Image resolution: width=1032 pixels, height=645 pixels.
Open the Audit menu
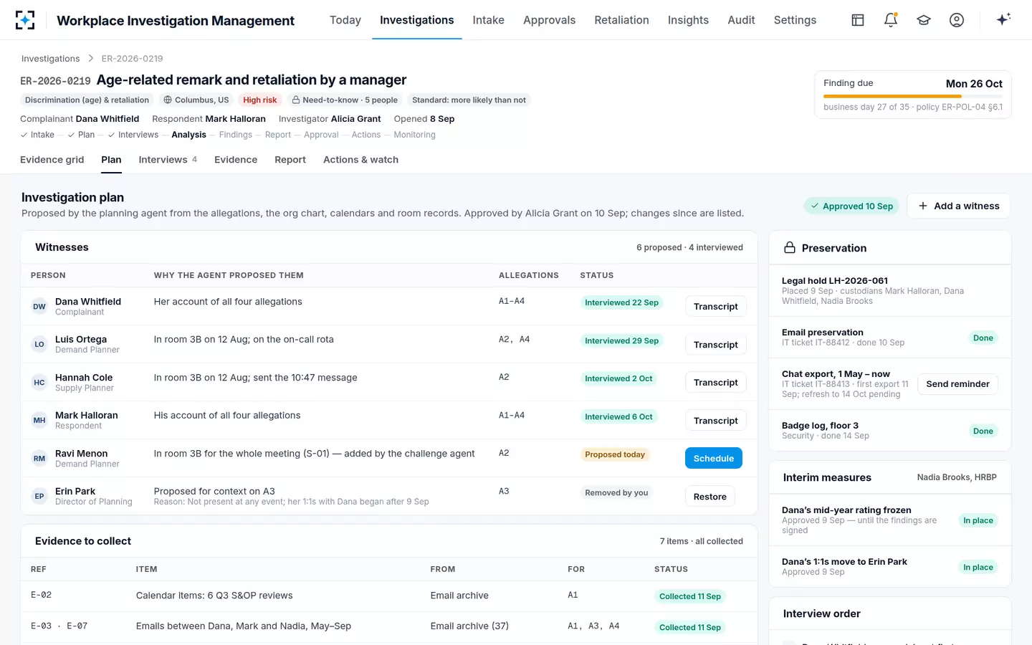pyautogui.click(x=741, y=20)
